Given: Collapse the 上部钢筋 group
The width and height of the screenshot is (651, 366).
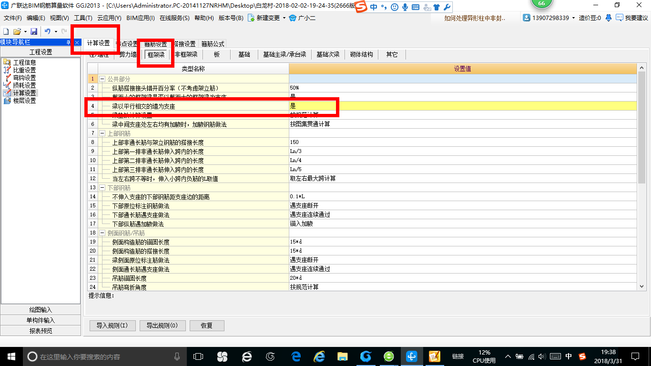Looking at the screenshot, I should coord(102,133).
